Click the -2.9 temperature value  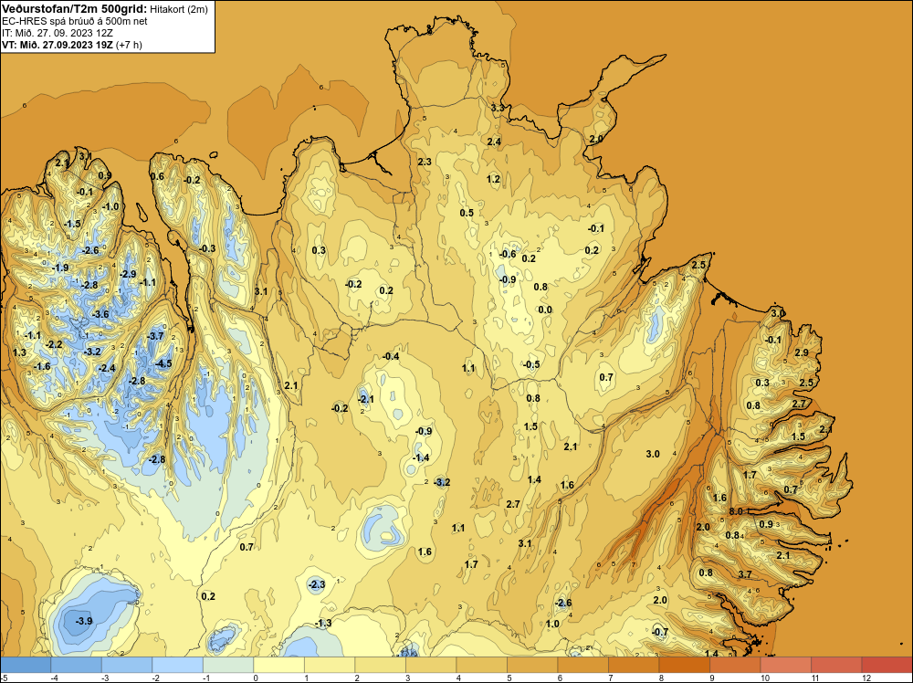click(128, 274)
